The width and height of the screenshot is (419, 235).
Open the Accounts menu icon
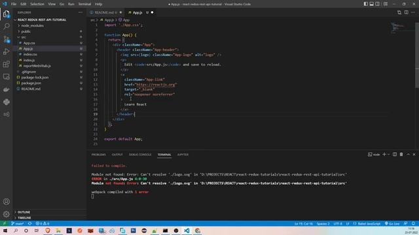pos(7,202)
